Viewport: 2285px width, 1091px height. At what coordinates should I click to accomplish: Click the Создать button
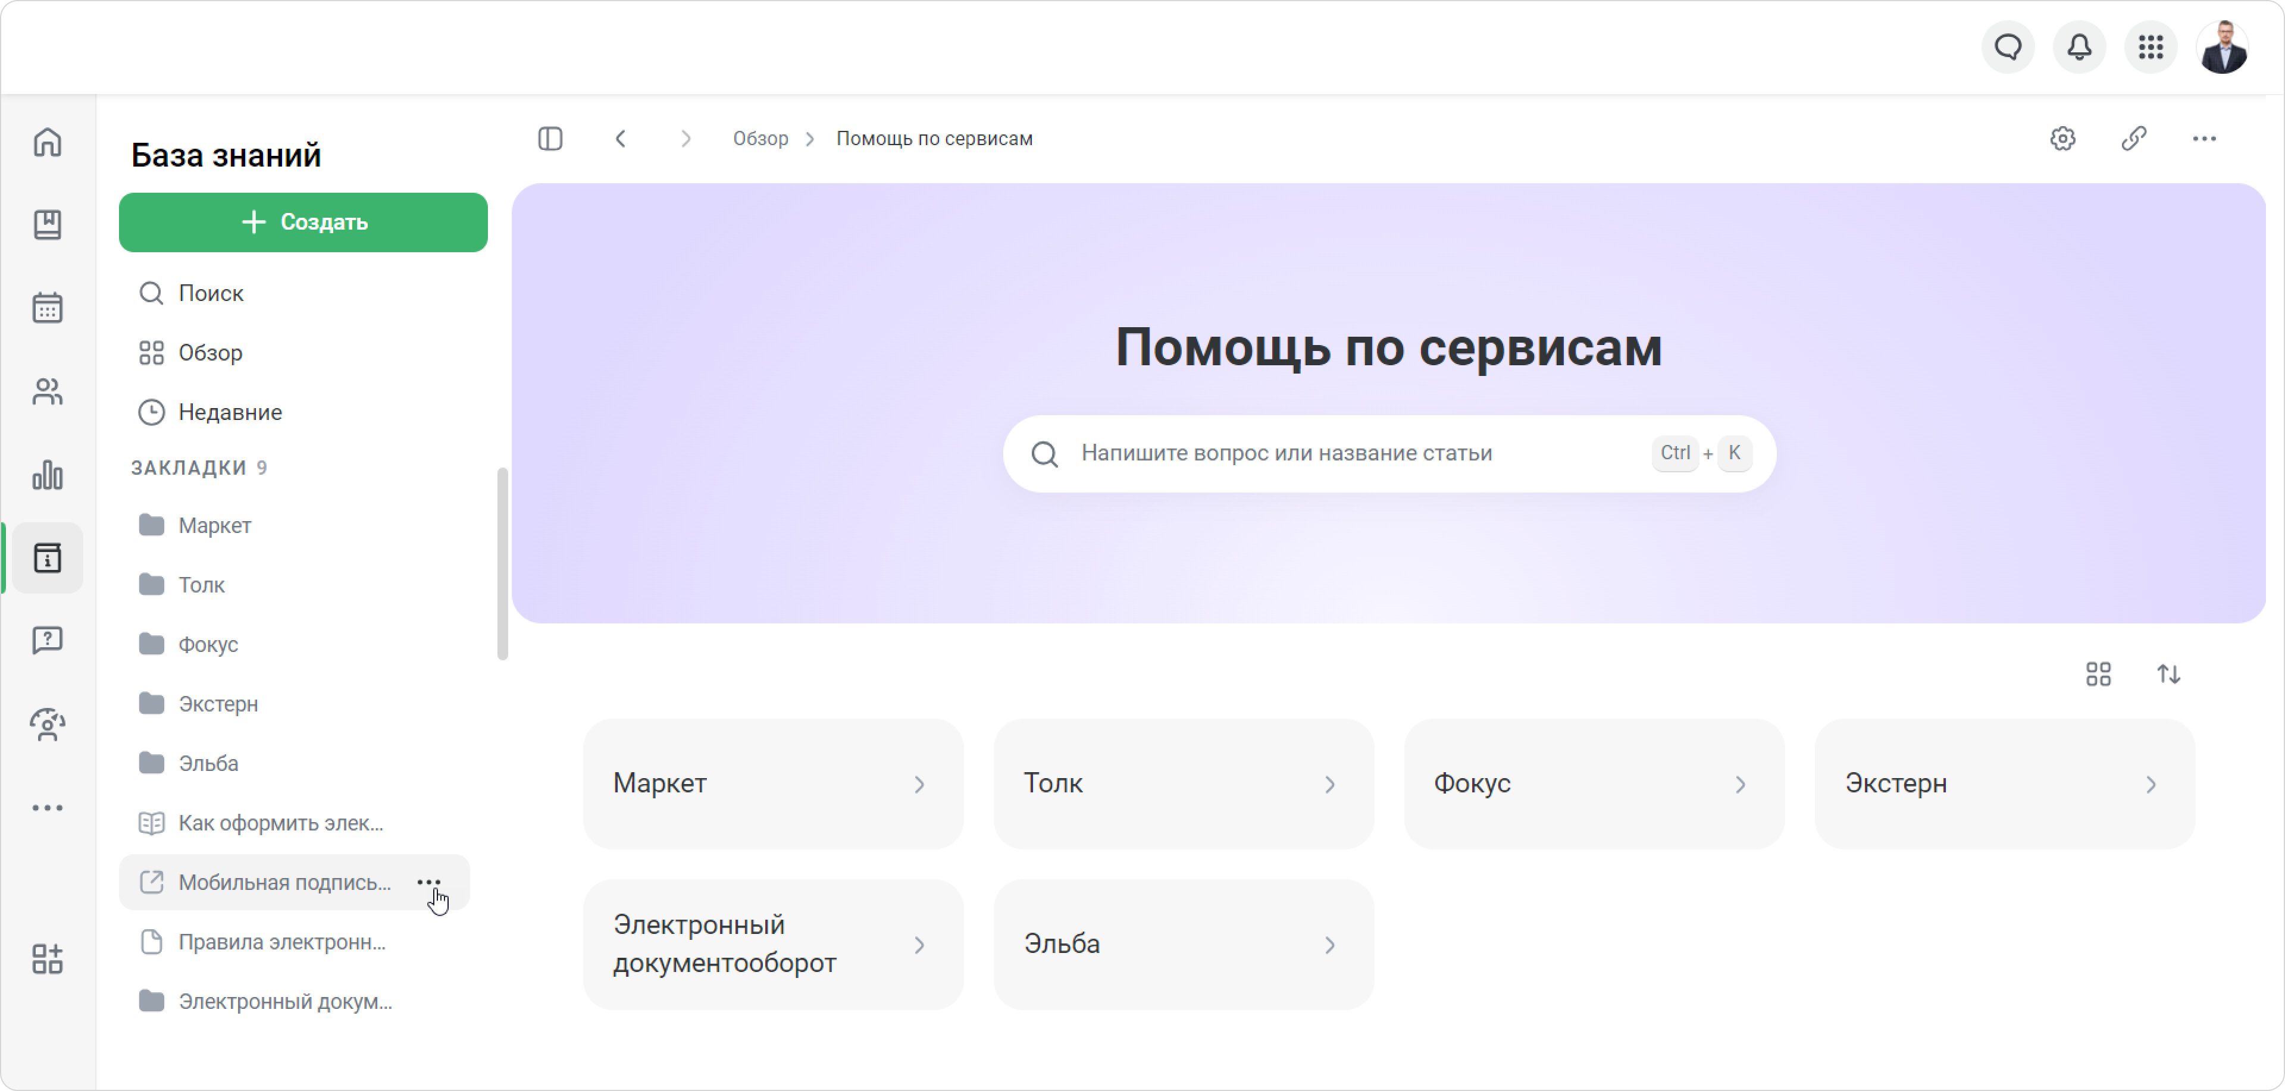(x=303, y=222)
